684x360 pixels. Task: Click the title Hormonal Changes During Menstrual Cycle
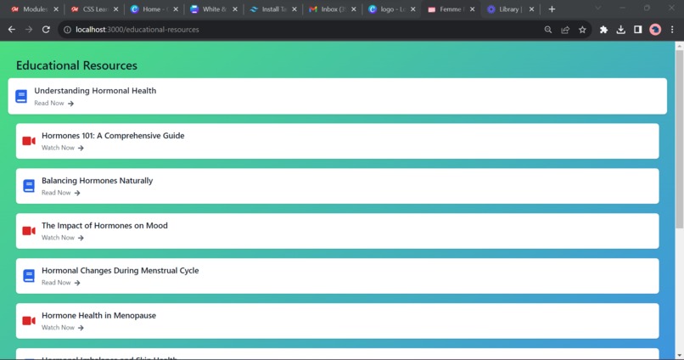[x=120, y=271]
